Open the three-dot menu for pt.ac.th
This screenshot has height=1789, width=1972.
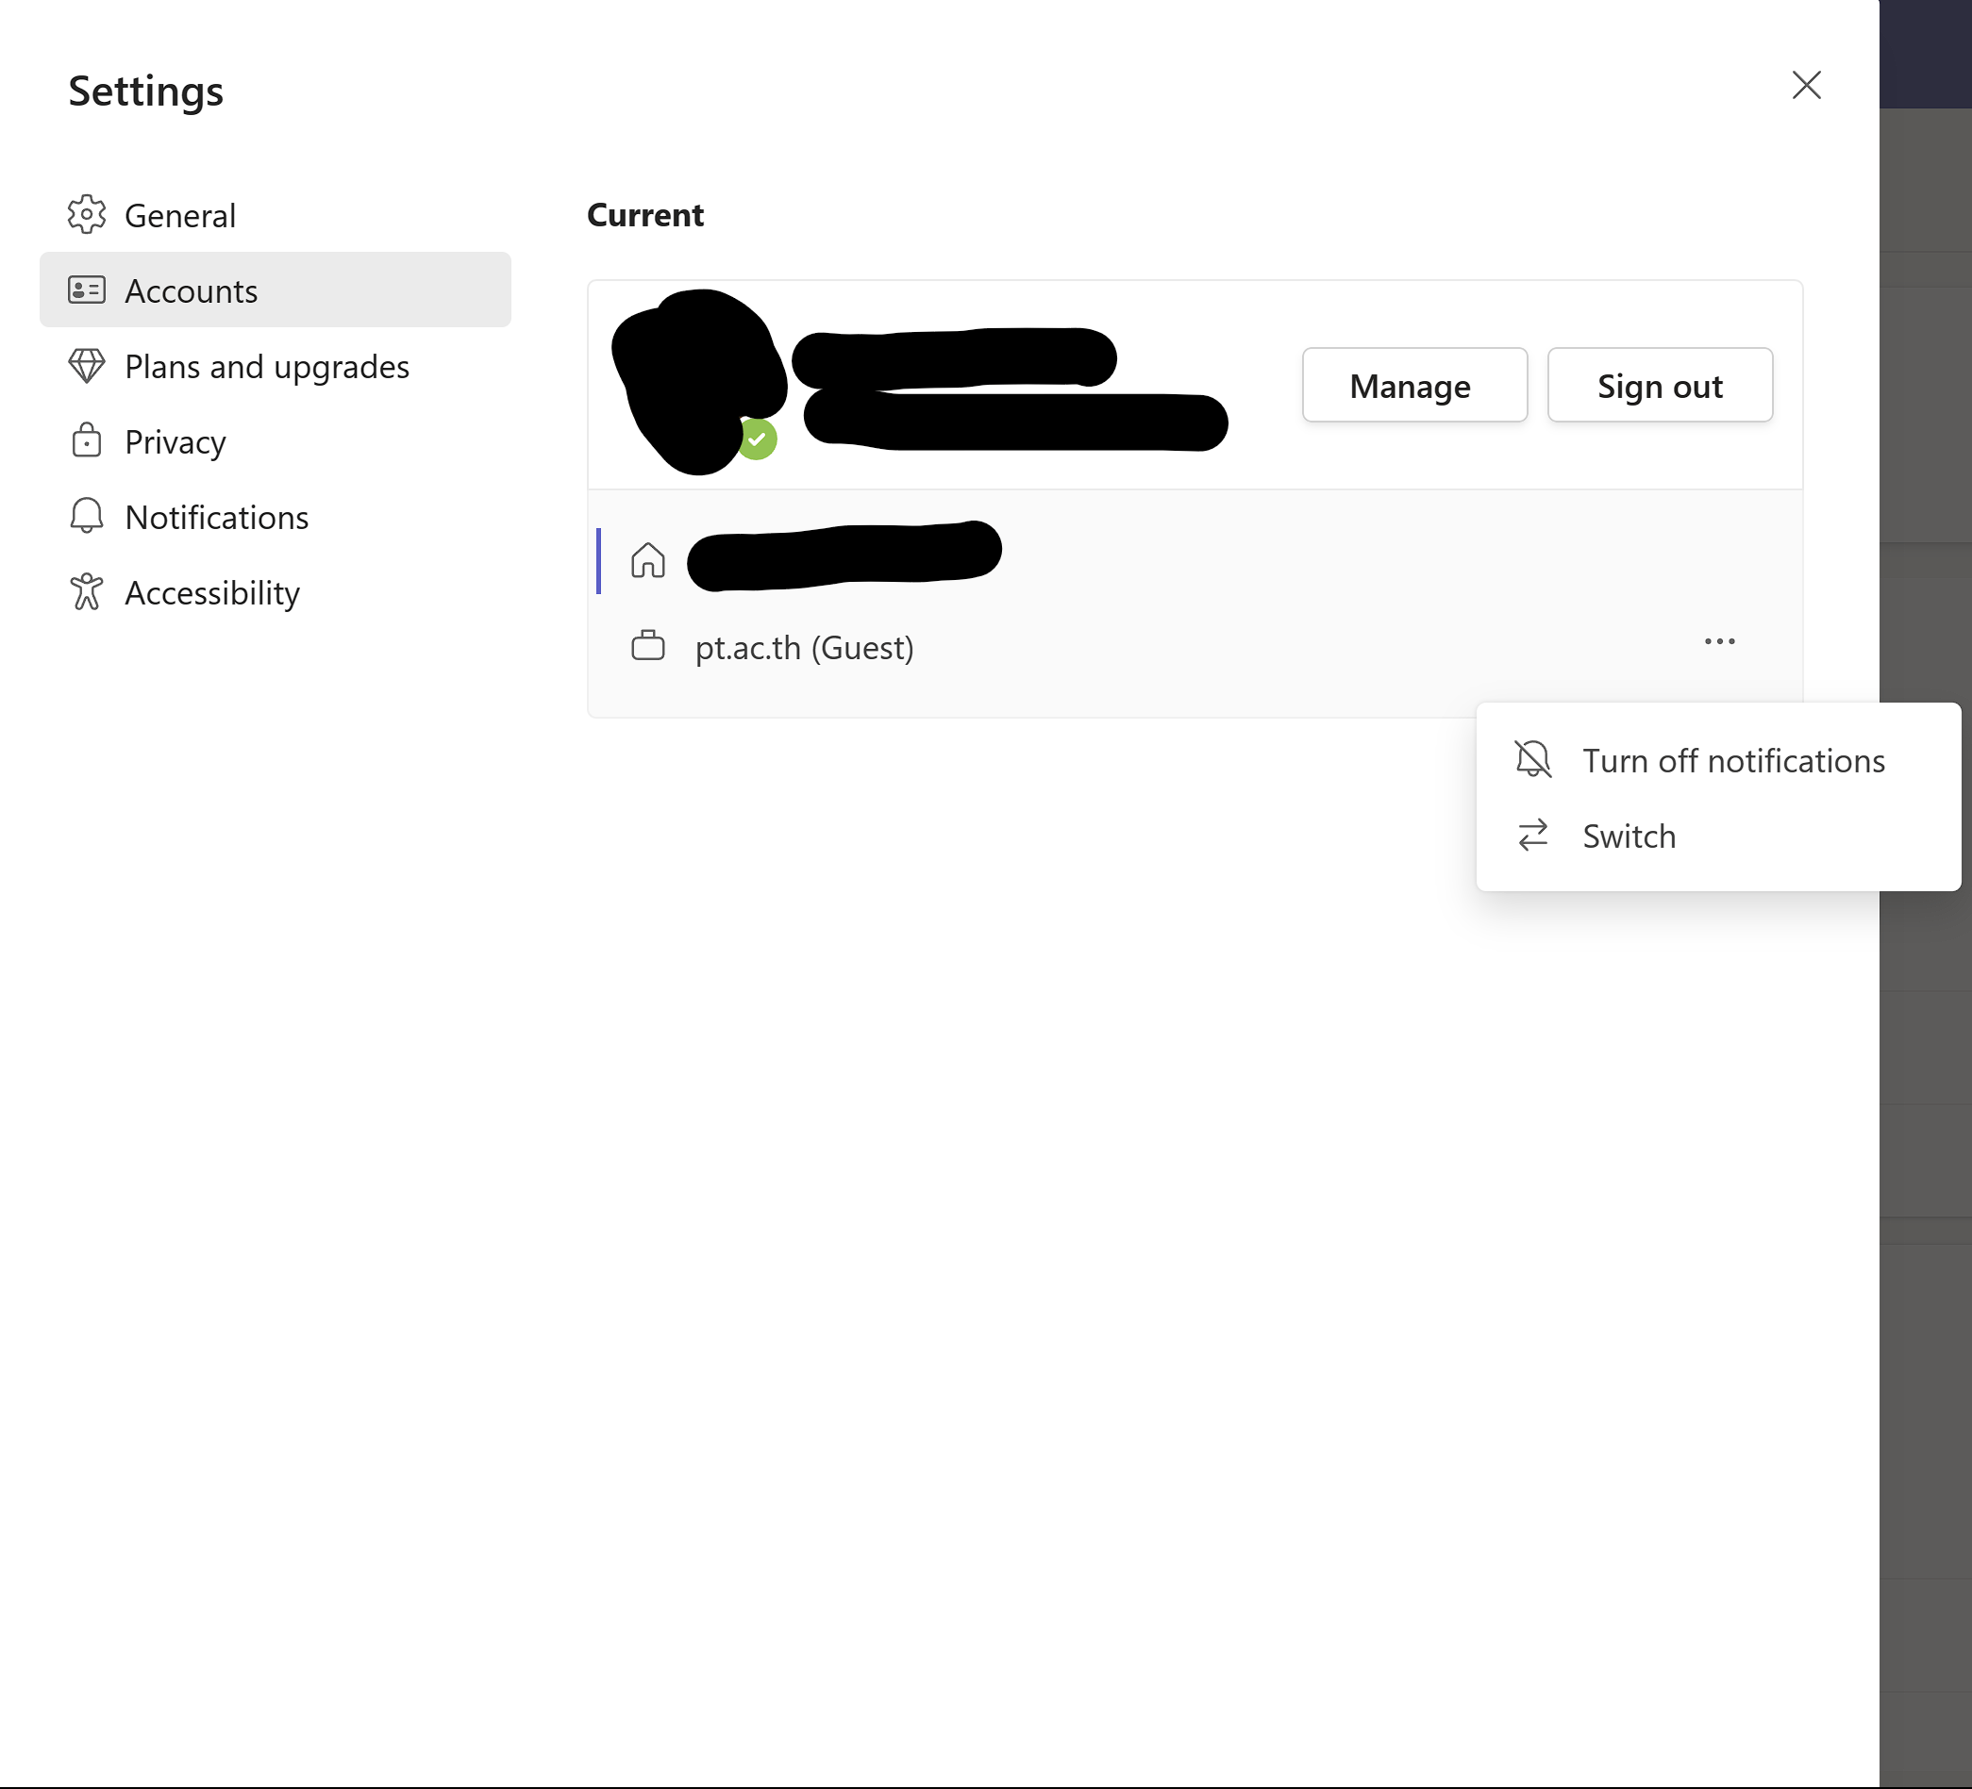(x=1718, y=641)
